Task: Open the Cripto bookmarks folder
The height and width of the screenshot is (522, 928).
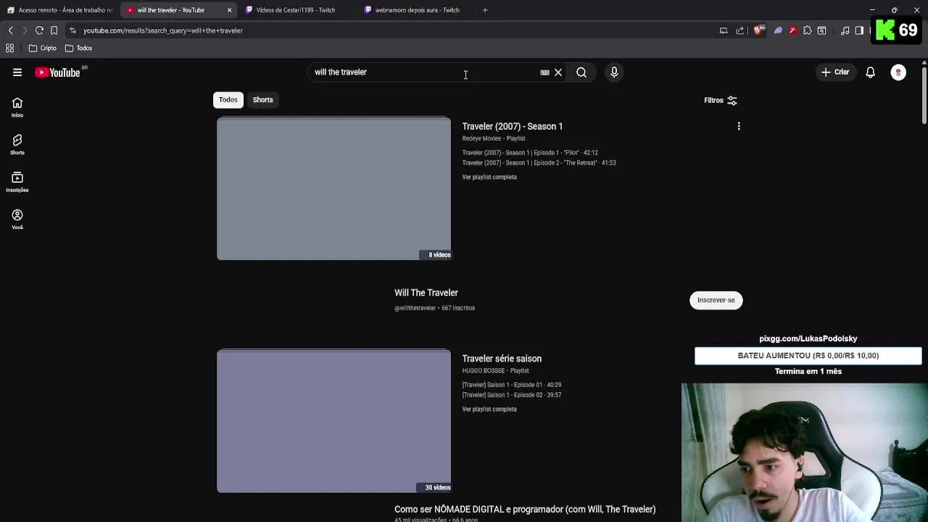Action: (43, 48)
